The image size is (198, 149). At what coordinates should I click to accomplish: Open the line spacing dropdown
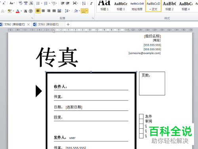(67, 11)
